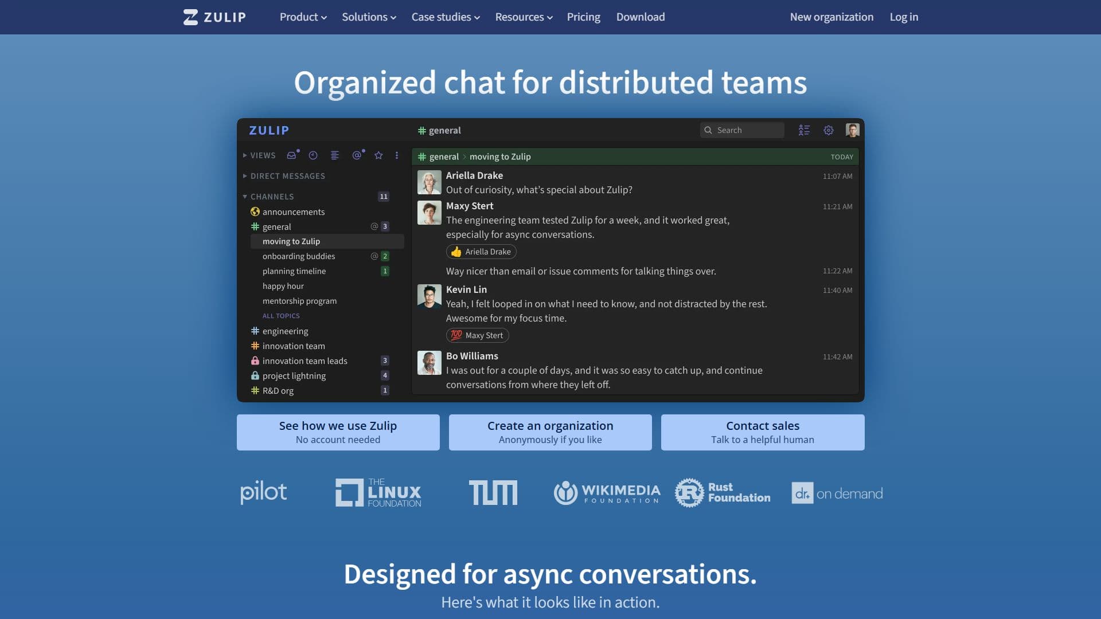
Task: Click Kevin Lin's avatar
Action: click(x=429, y=296)
